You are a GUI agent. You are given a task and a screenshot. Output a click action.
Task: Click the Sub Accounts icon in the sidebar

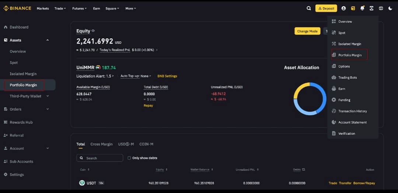tap(6, 162)
